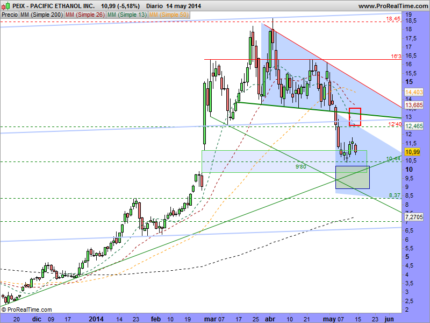The width and height of the screenshot is (430, 323).
Task: Click the candlestick chart icon beside PEIX
Action: 6,5
